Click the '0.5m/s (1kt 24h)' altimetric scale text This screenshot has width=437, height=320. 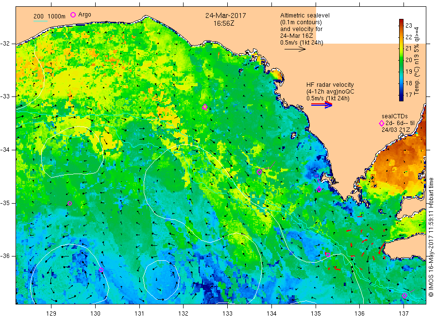[302, 43]
